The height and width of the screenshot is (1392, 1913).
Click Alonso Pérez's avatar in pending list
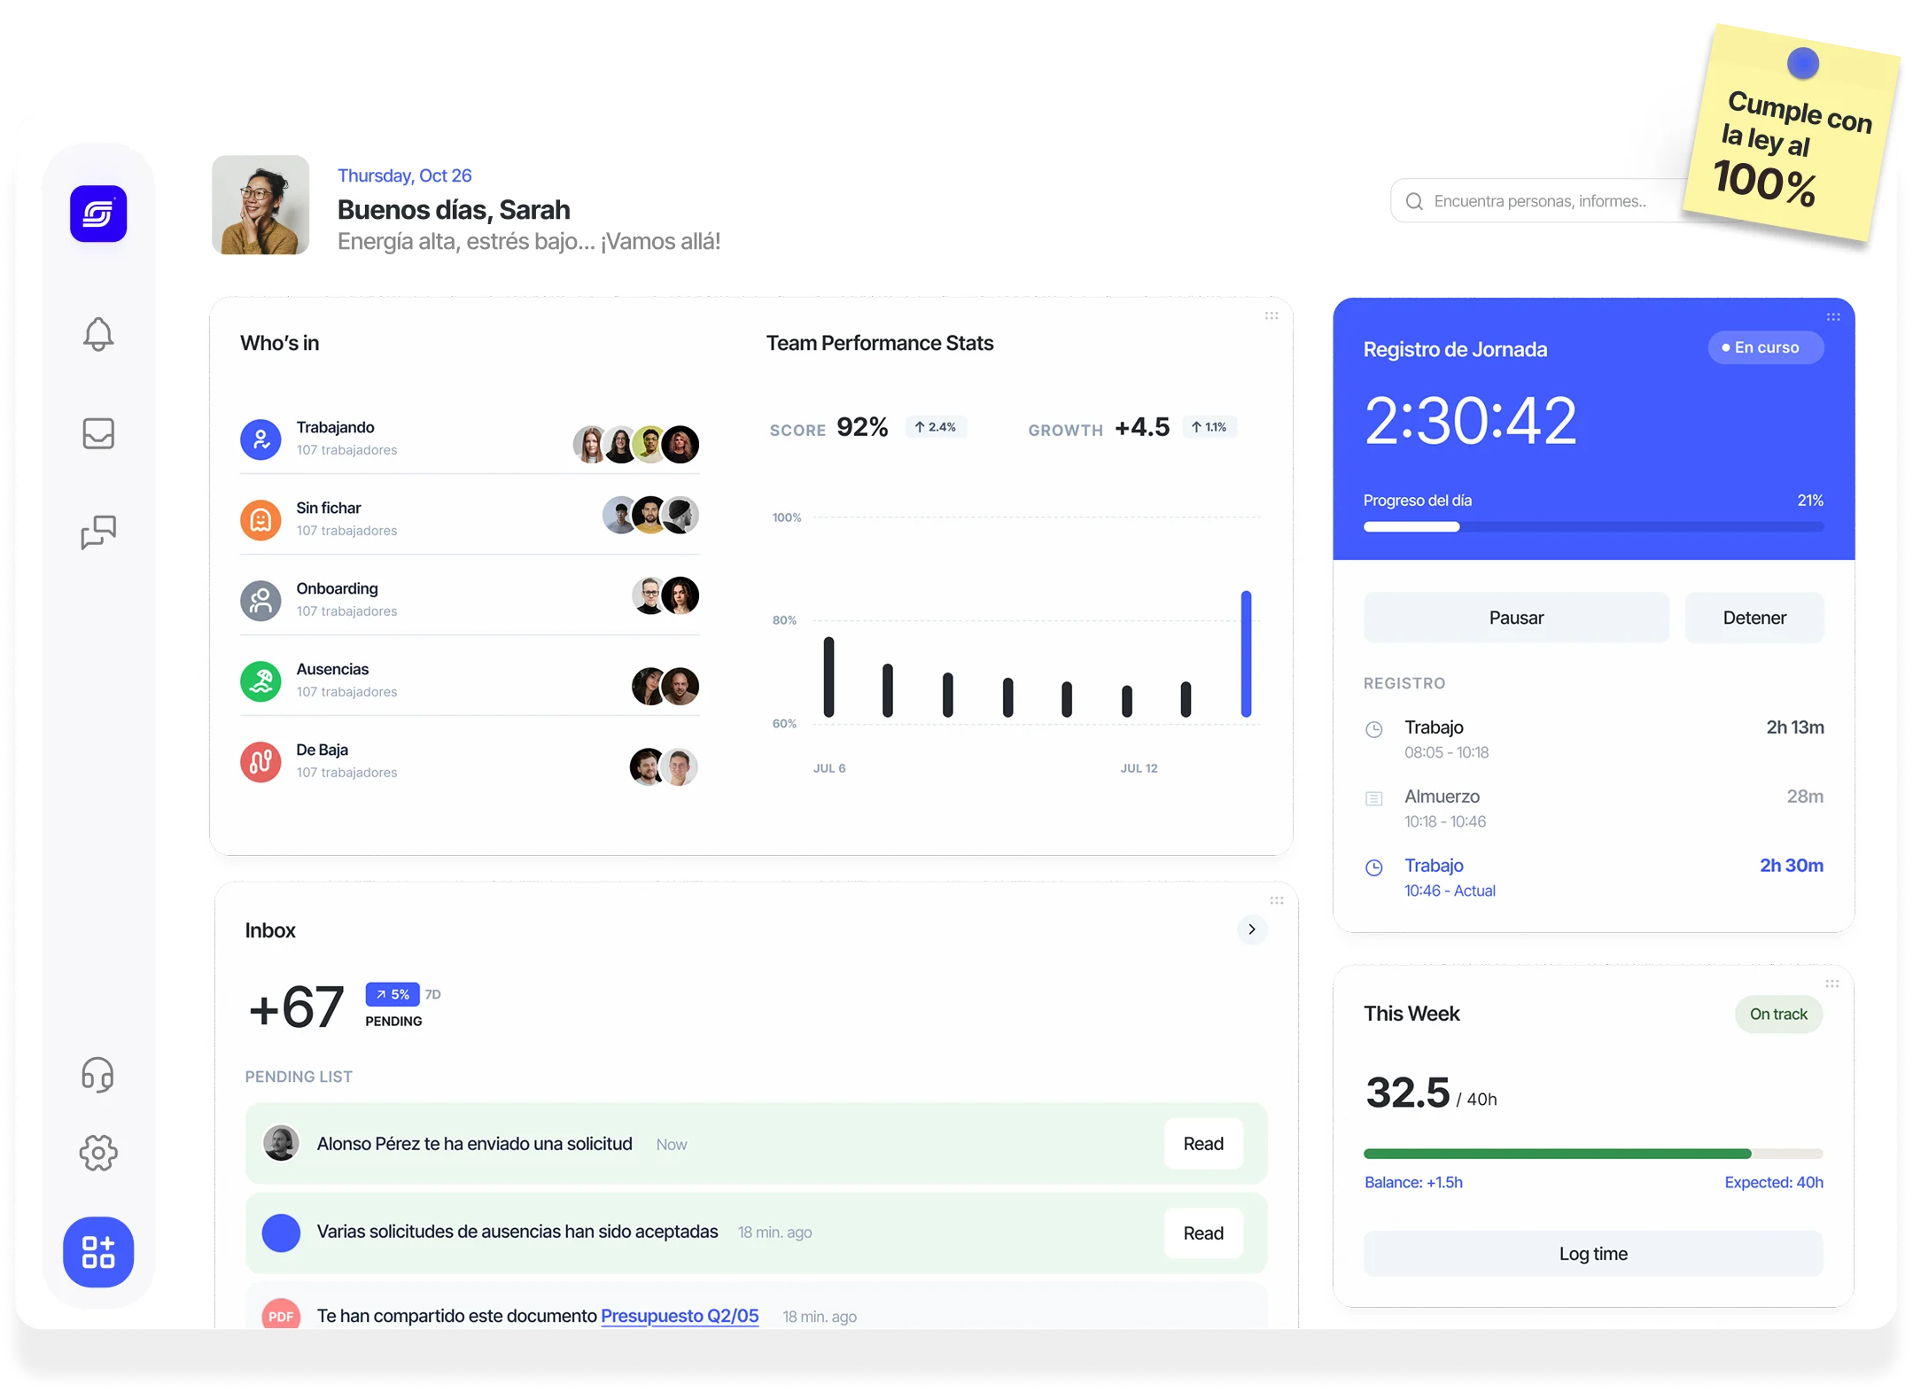click(281, 1143)
